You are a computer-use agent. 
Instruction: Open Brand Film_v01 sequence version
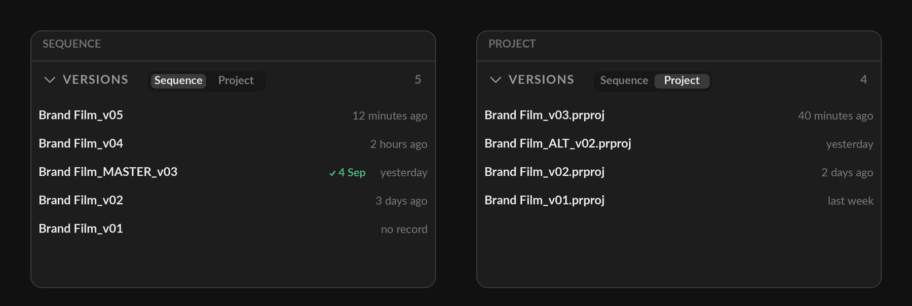point(233,229)
